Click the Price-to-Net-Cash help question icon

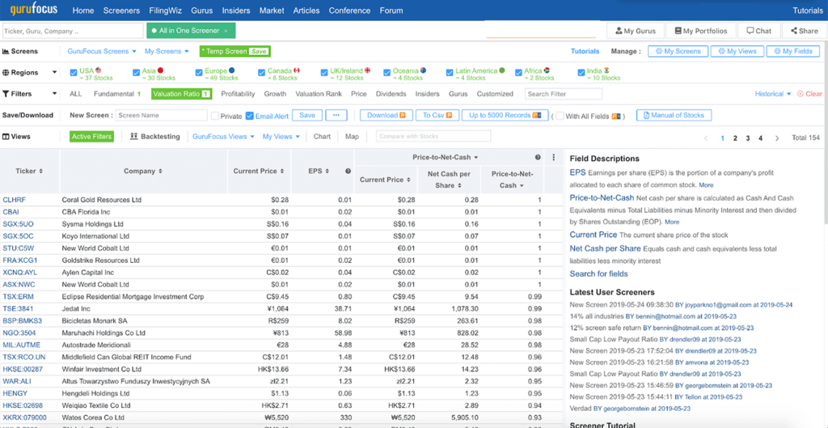[x=538, y=157]
